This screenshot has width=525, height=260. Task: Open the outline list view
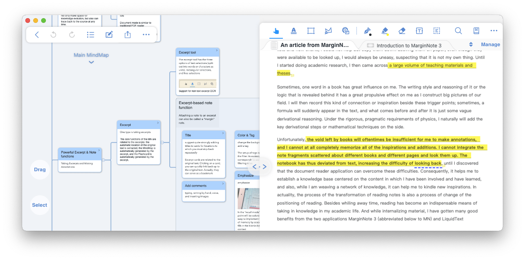tap(91, 35)
